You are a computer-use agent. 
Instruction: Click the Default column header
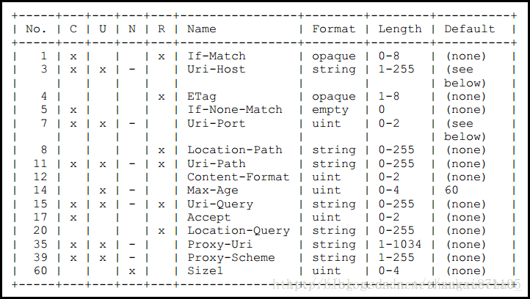[470, 29]
